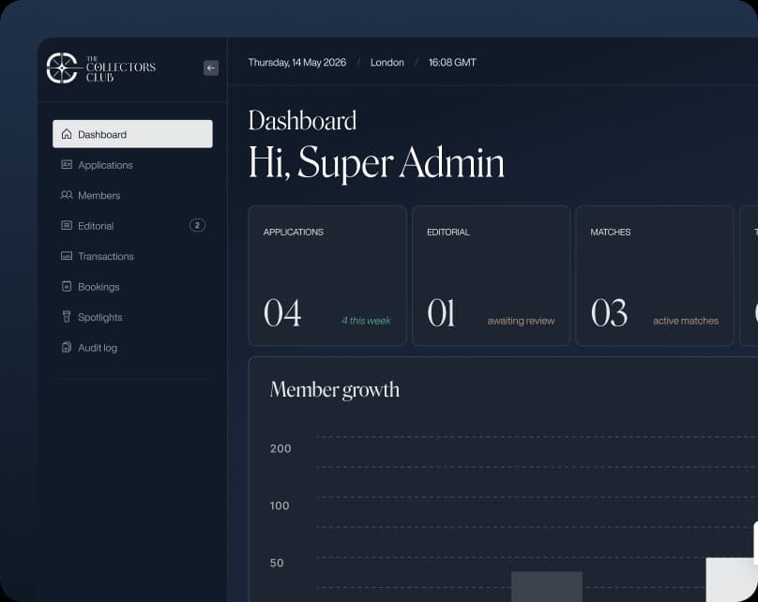
Task: Open the Members section
Action: [x=132, y=195]
